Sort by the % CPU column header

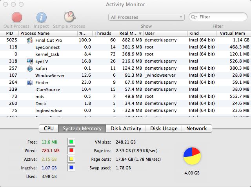[x=85, y=33]
